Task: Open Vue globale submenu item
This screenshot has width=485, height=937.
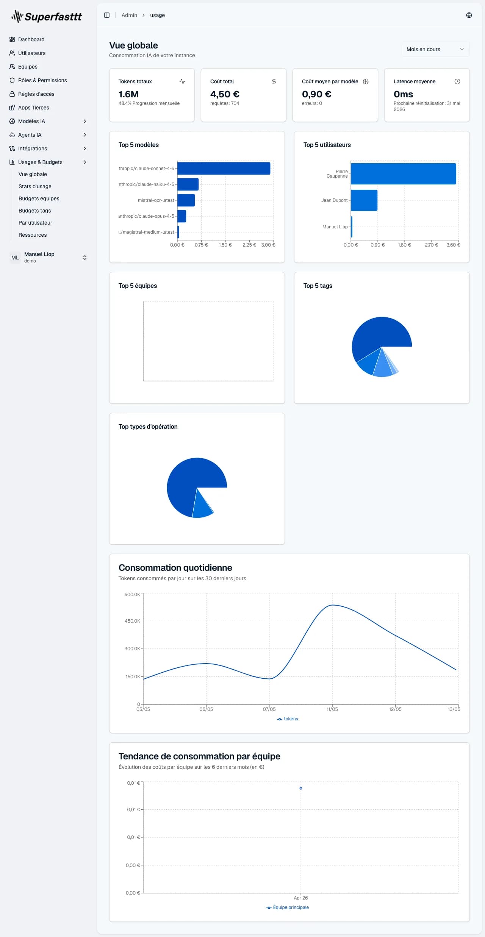Action: tap(33, 174)
